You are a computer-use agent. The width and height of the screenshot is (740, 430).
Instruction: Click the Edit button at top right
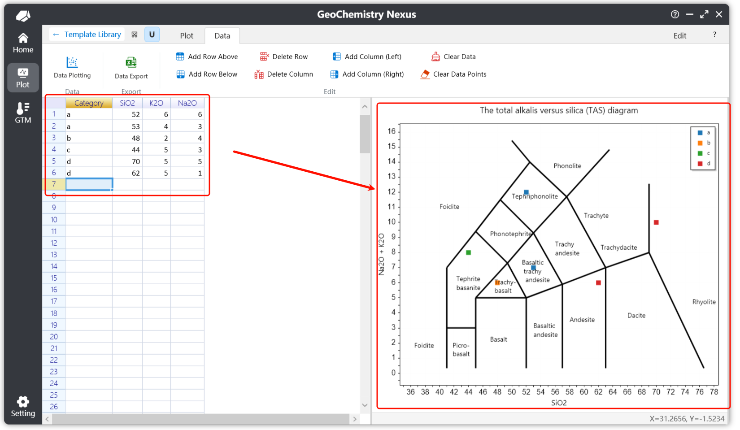coord(679,36)
